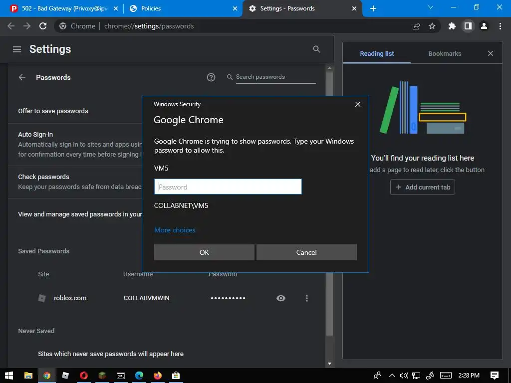Click the Chrome taskbar icon
This screenshot has width=511, height=383.
click(x=47, y=376)
